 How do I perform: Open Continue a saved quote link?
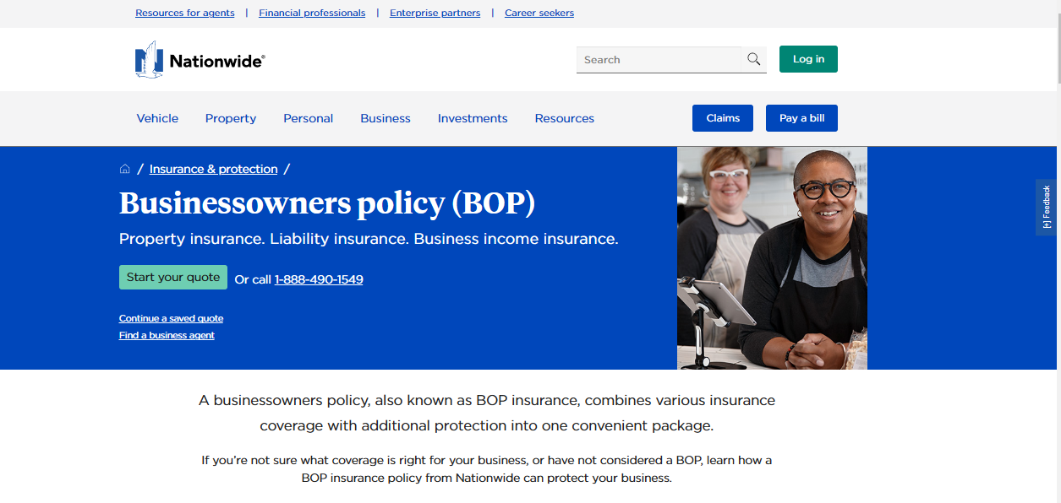click(171, 318)
